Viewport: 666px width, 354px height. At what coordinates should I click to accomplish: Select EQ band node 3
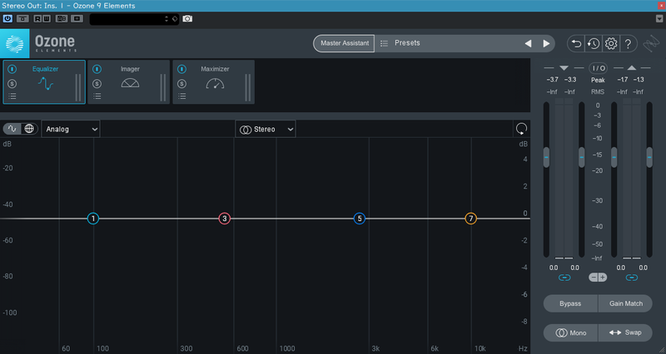[224, 219]
